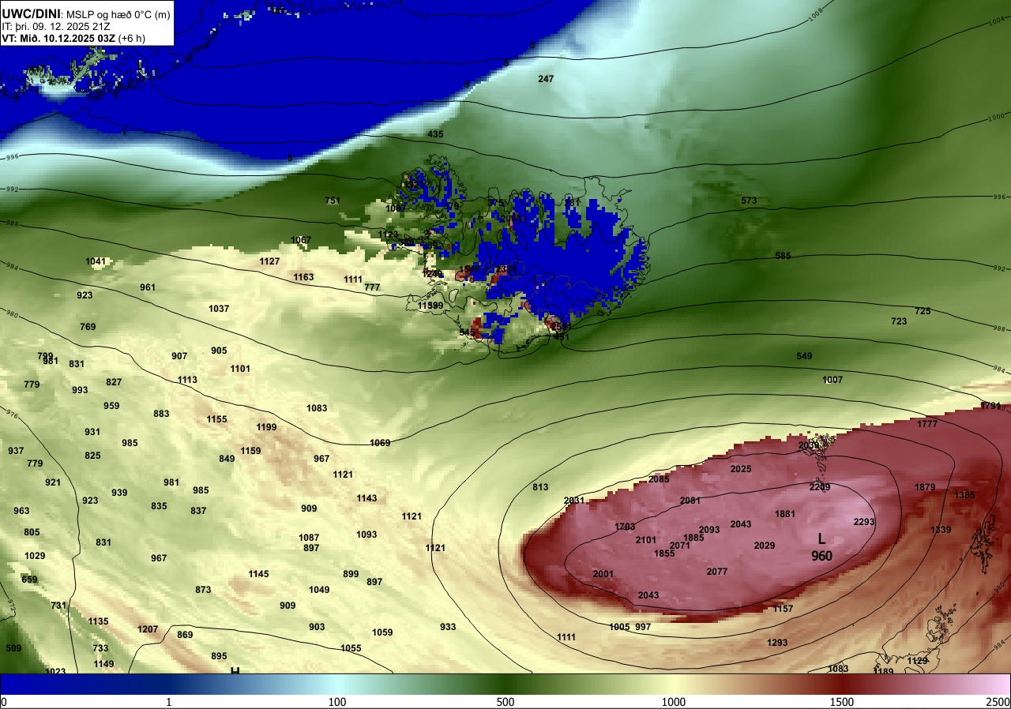Screen dimensions: 1011x709
Task: Click the colorbar tick label 1000
Action: tap(674, 702)
